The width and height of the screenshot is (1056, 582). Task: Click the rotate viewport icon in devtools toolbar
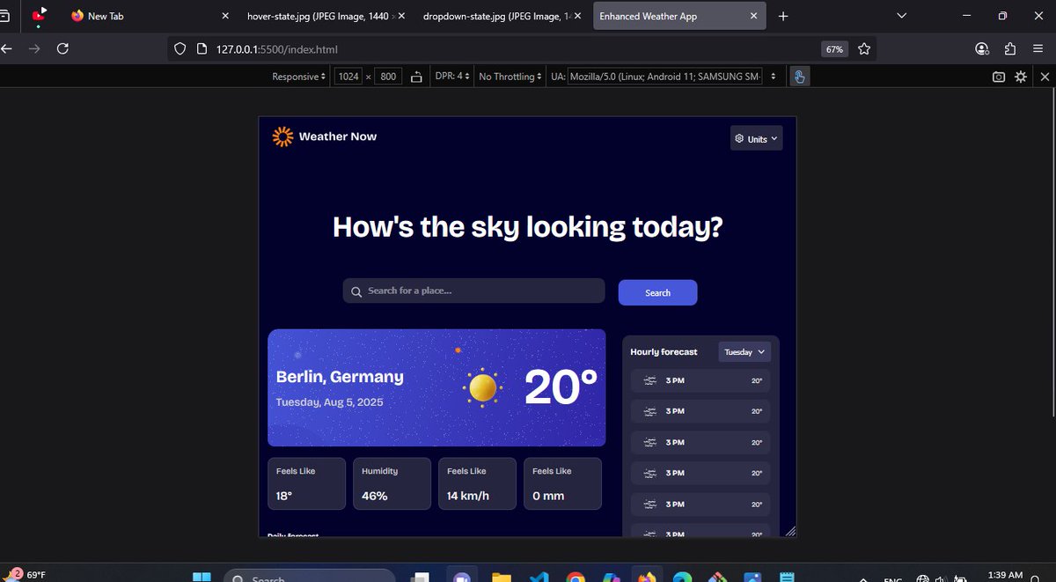[416, 77]
